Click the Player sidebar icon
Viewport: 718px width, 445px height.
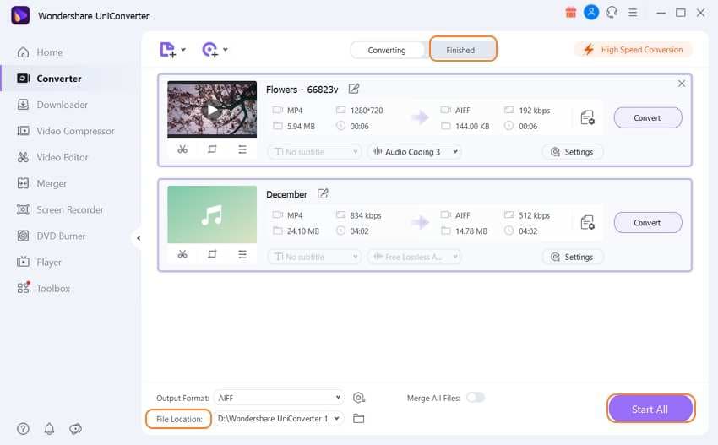pos(23,263)
